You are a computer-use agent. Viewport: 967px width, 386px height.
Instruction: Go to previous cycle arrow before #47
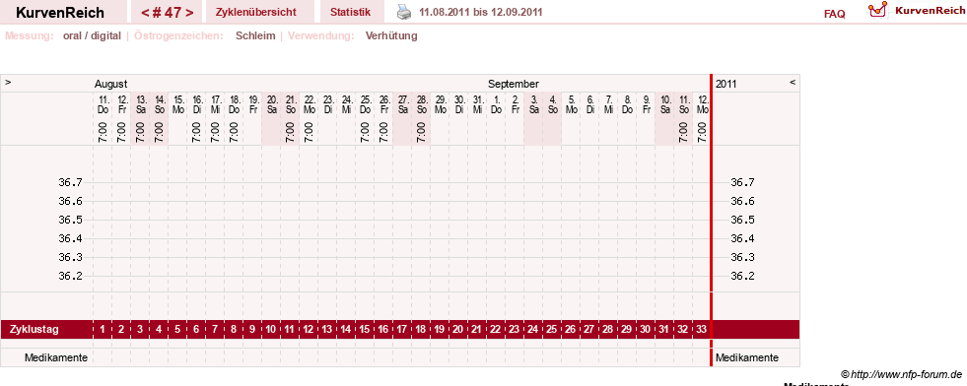click(x=144, y=13)
